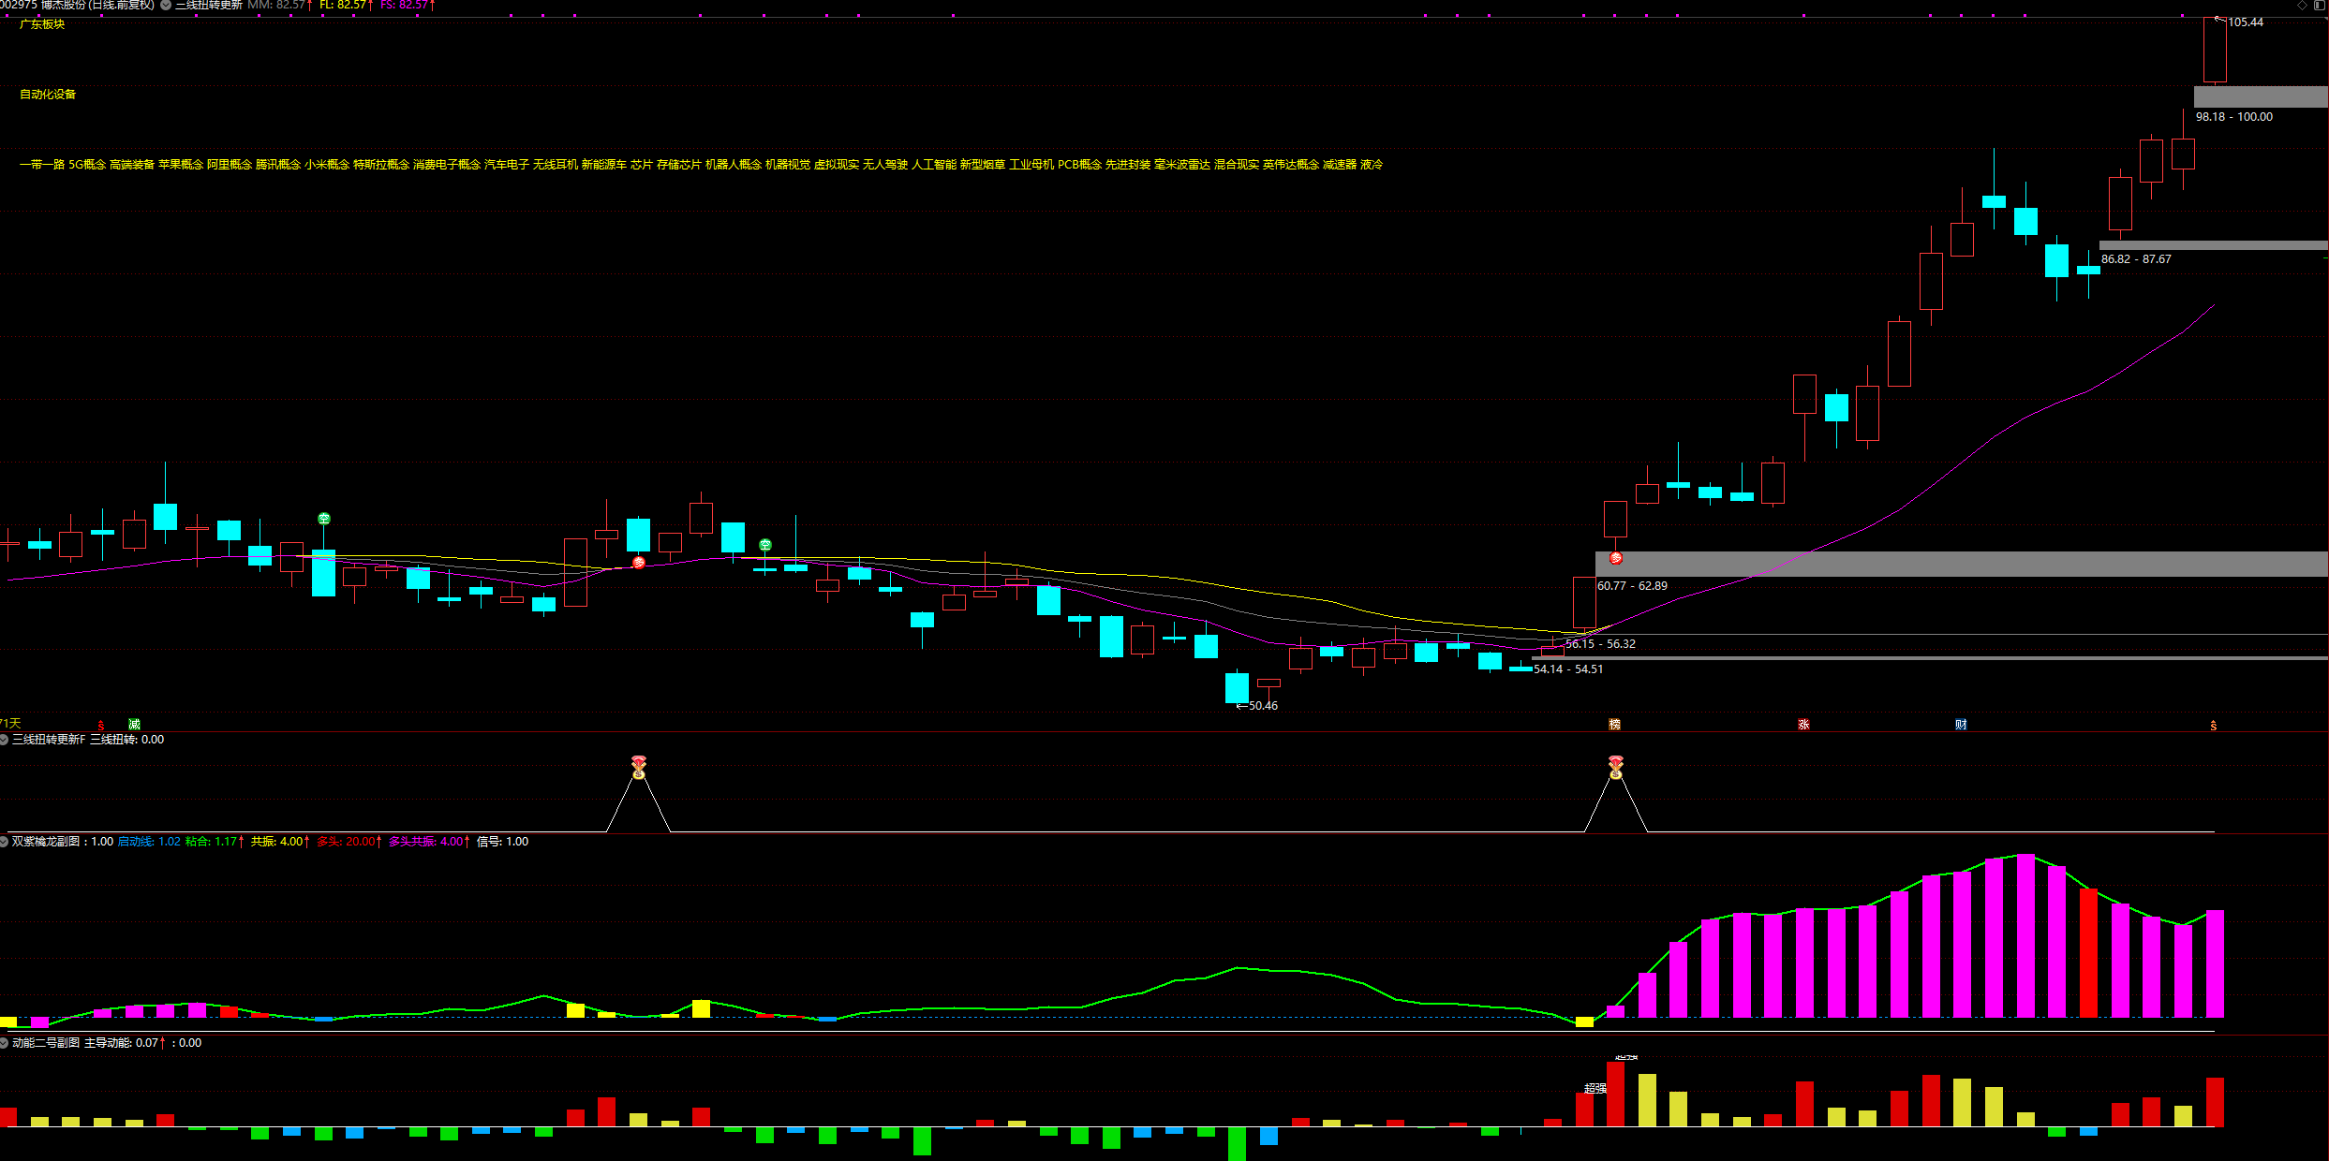The width and height of the screenshot is (2329, 1161).
Task: Click the second gem medal on 三线扭转 peak
Action: pyautogui.click(x=1616, y=768)
